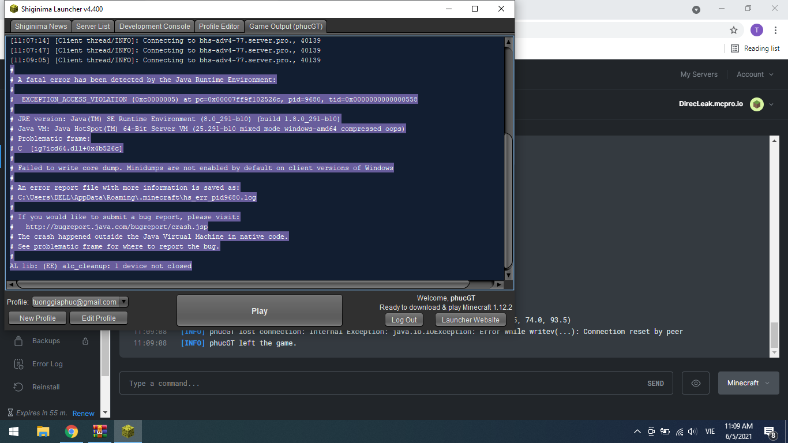Show hidden system tray icons
The image size is (788, 443).
coord(637,431)
